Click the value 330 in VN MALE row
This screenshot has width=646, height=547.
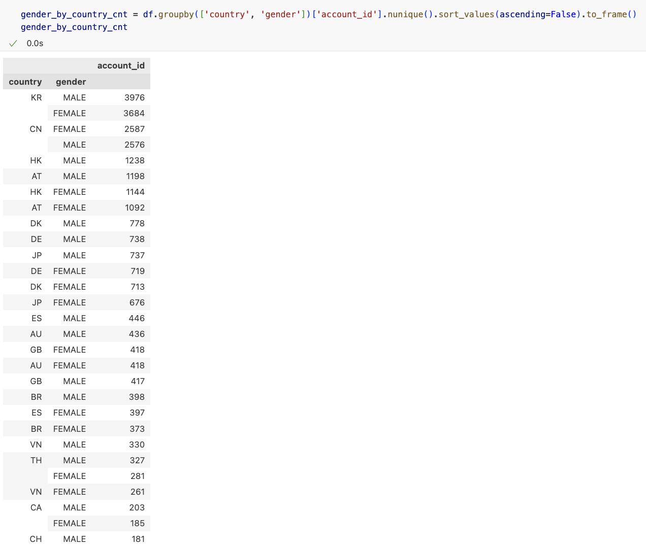(137, 445)
